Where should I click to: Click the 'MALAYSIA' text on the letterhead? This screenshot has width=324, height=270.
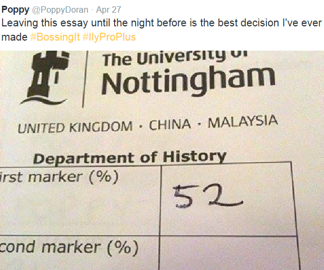tap(243, 121)
